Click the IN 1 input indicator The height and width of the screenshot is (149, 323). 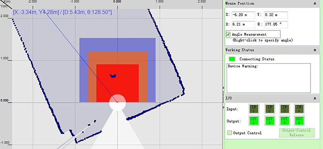pyautogui.click(x=254, y=109)
